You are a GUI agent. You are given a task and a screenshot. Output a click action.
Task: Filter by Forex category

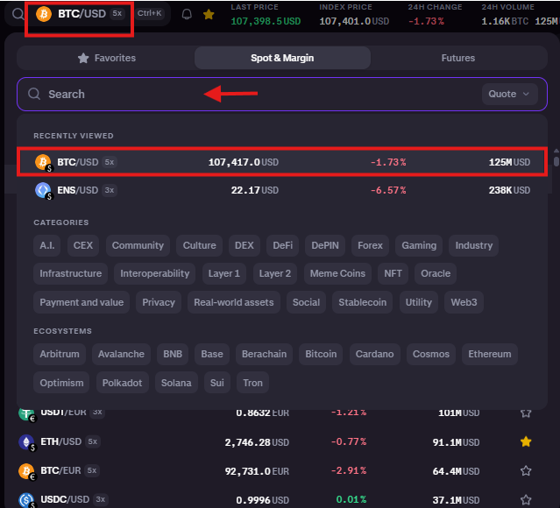click(x=370, y=245)
